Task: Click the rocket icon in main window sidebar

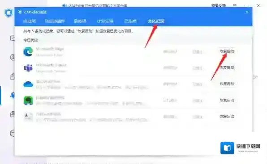Action: [13, 95]
